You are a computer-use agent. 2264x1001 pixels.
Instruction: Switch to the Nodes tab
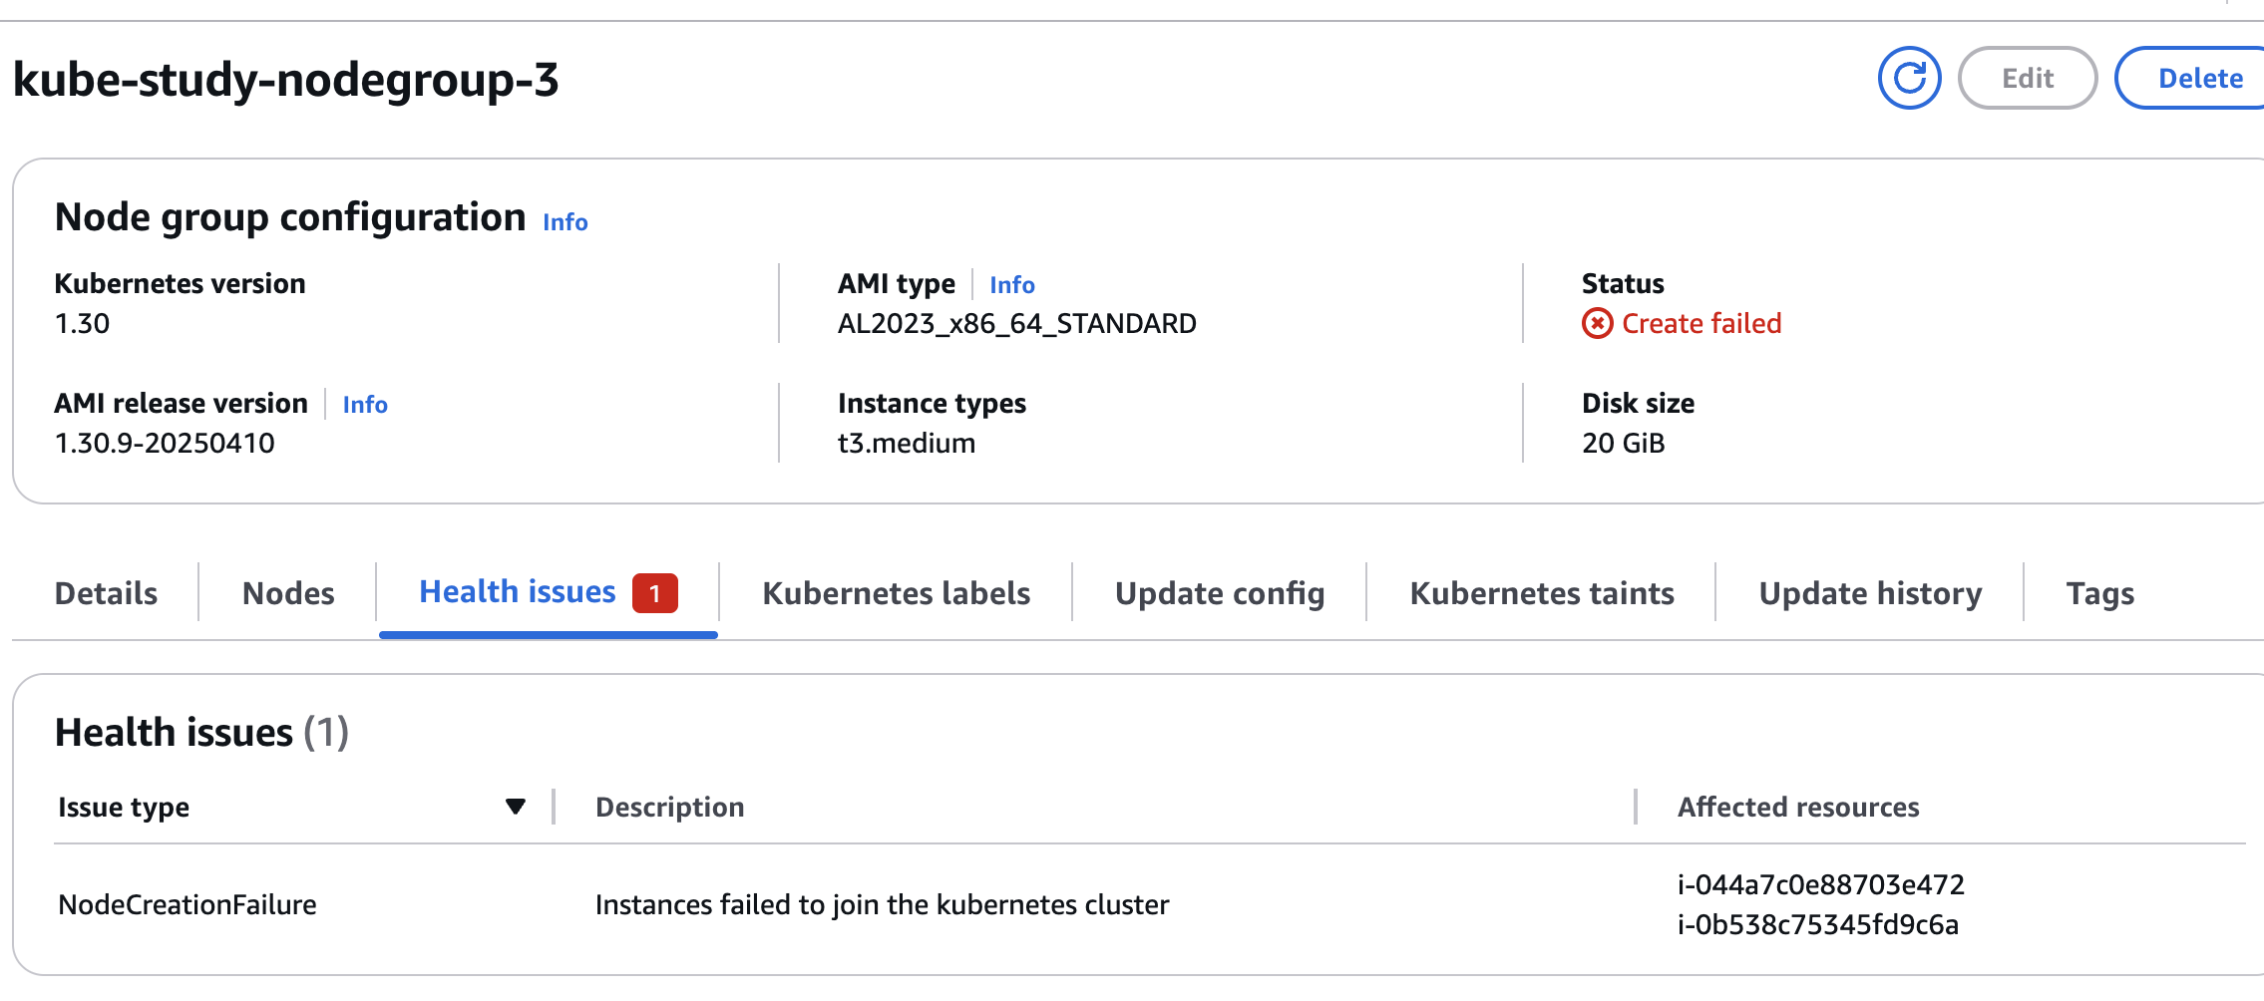click(x=288, y=593)
